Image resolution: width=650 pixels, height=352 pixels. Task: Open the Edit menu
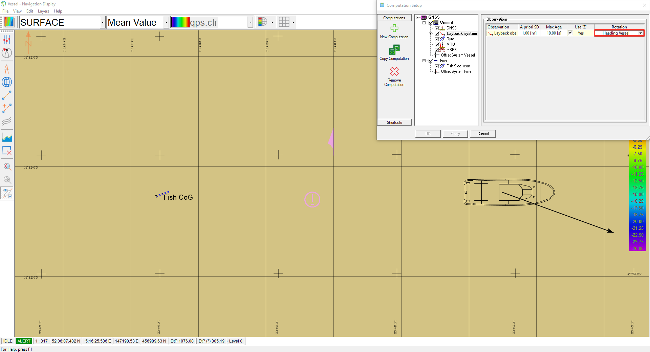tap(30, 11)
